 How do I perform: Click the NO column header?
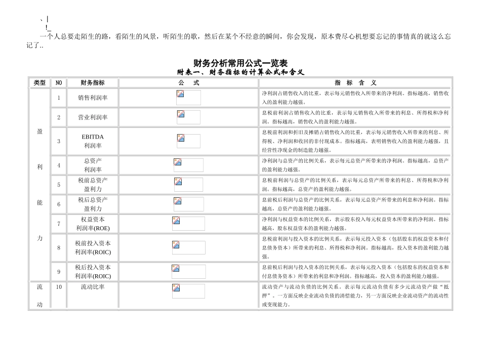[x=59, y=83]
